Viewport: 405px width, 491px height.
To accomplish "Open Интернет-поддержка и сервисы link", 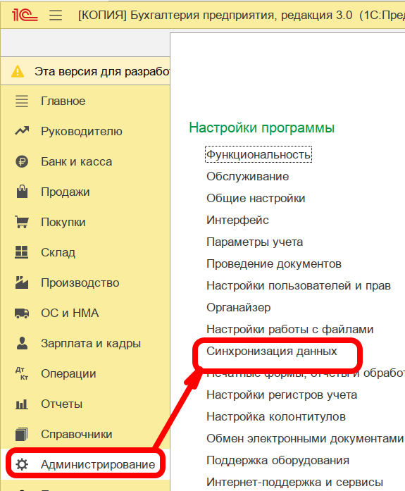I will tap(295, 483).
